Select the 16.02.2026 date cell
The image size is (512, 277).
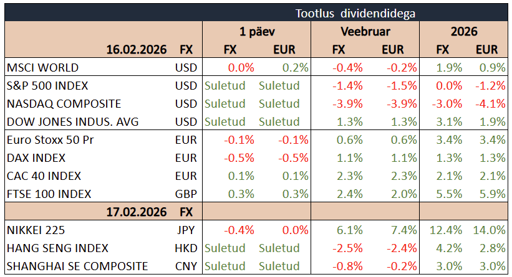[135, 49]
